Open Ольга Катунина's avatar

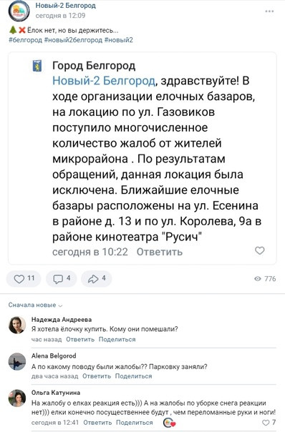17,398
